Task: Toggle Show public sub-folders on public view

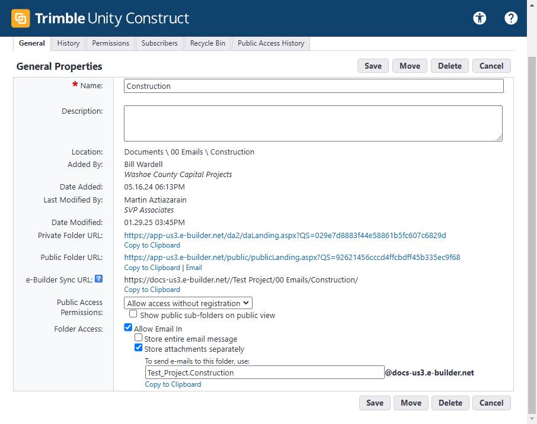Action: [x=133, y=314]
